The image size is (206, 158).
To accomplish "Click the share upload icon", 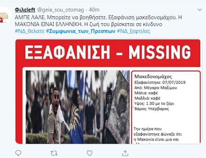I will pyautogui.click(x=125, y=153).
